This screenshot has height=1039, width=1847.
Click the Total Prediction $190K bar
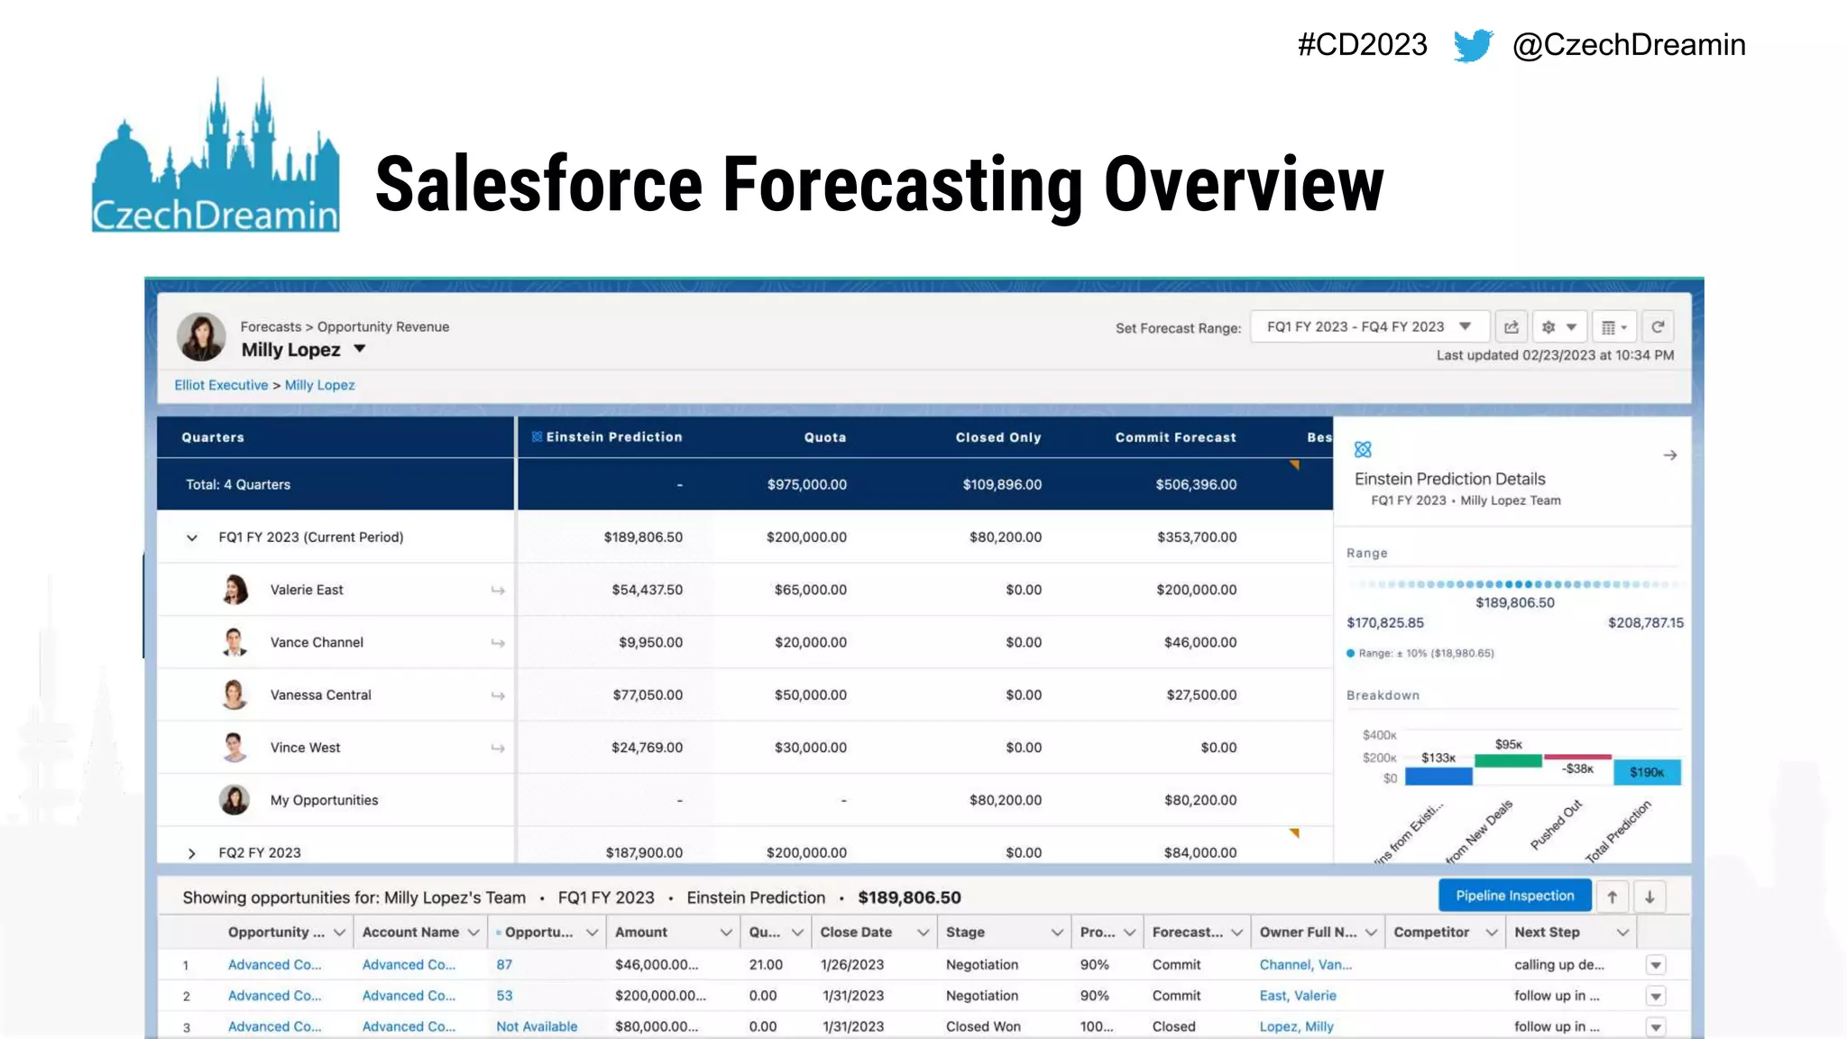1646,772
